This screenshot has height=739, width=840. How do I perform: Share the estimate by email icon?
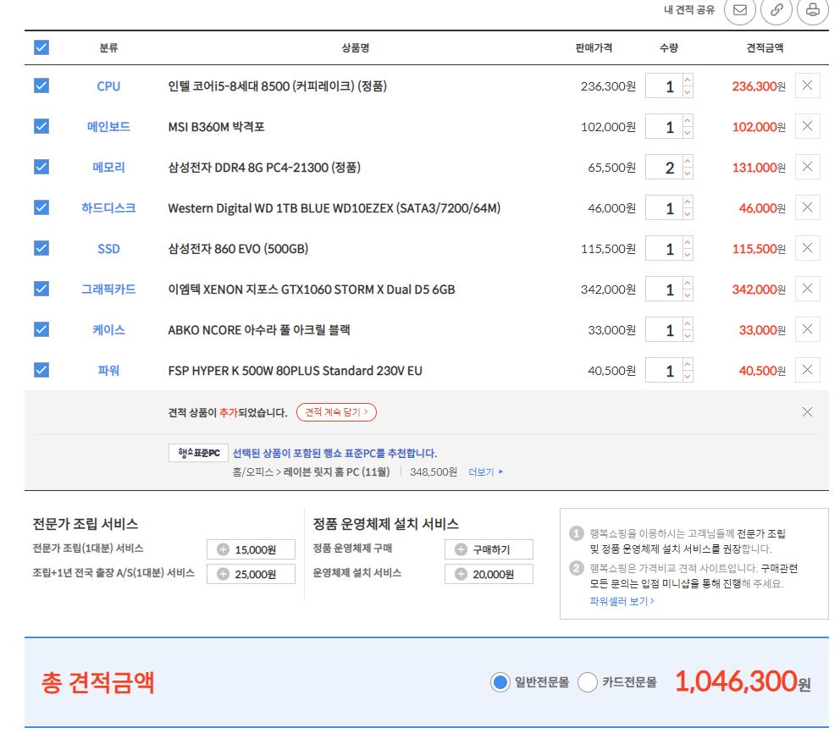coord(739,10)
